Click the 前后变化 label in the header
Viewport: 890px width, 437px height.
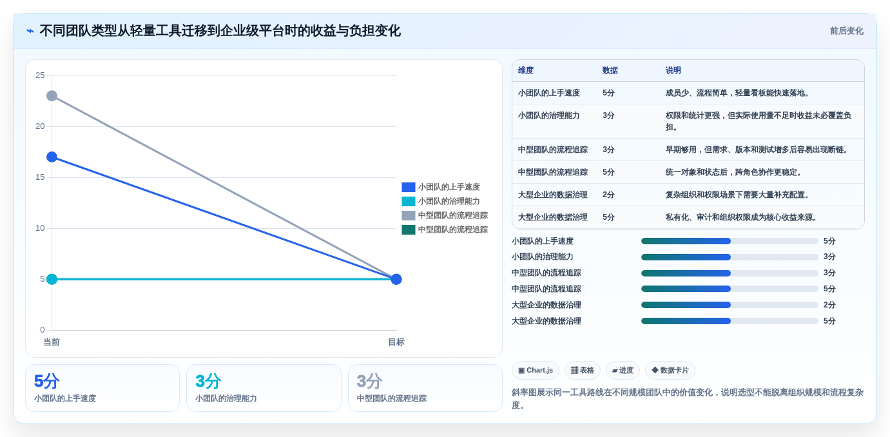pyautogui.click(x=846, y=31)
